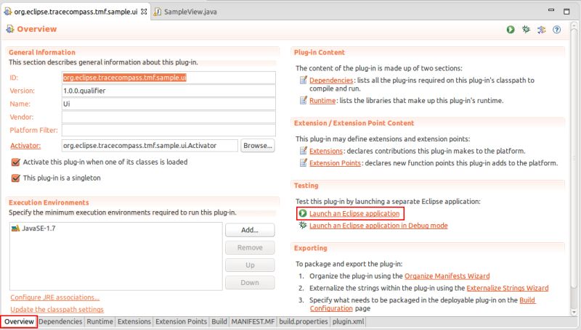The image size is (581, 330).
Task: Click bug icon beside Launch in Debug mode
Action: pyautogui.click(x=303, y=226)
